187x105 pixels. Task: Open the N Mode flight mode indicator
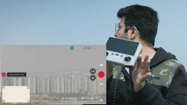(14, 48)
